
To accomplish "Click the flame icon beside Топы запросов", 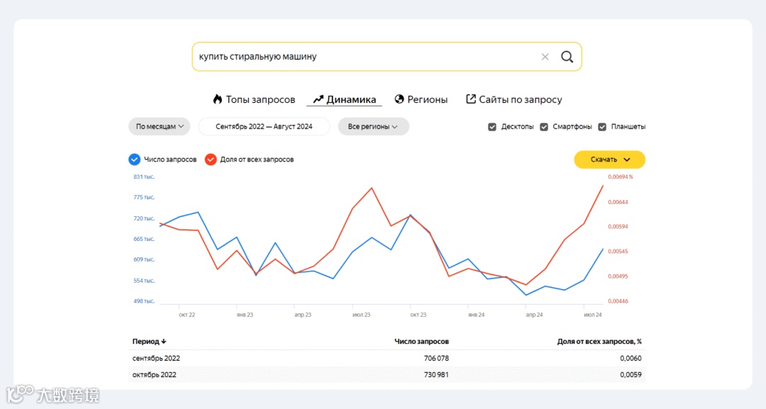I will pos(218,99).
